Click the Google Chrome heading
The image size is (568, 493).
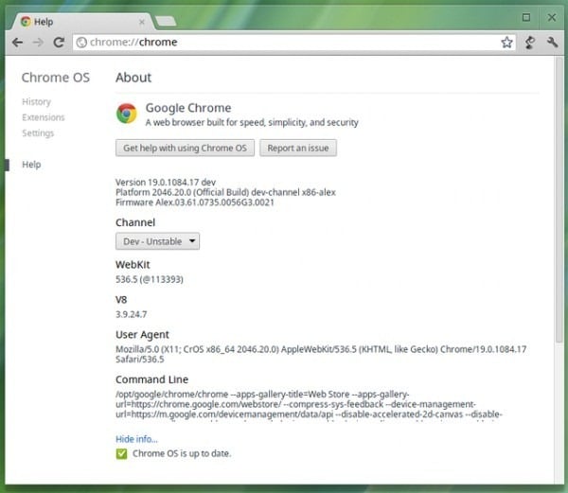point(188,108)
